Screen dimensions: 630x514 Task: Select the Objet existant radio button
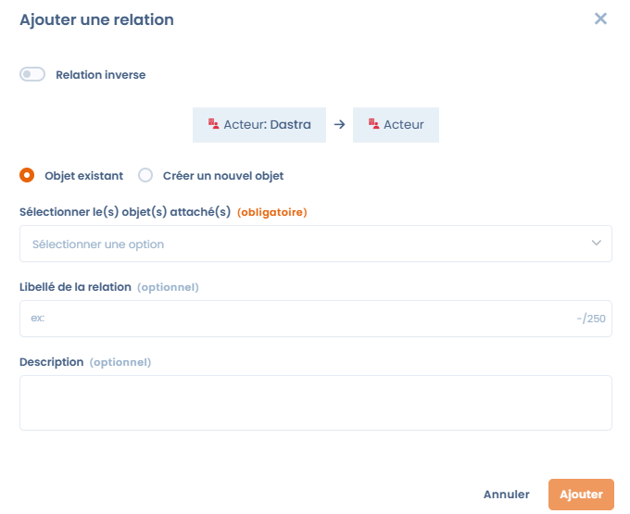tap(27, 175)
